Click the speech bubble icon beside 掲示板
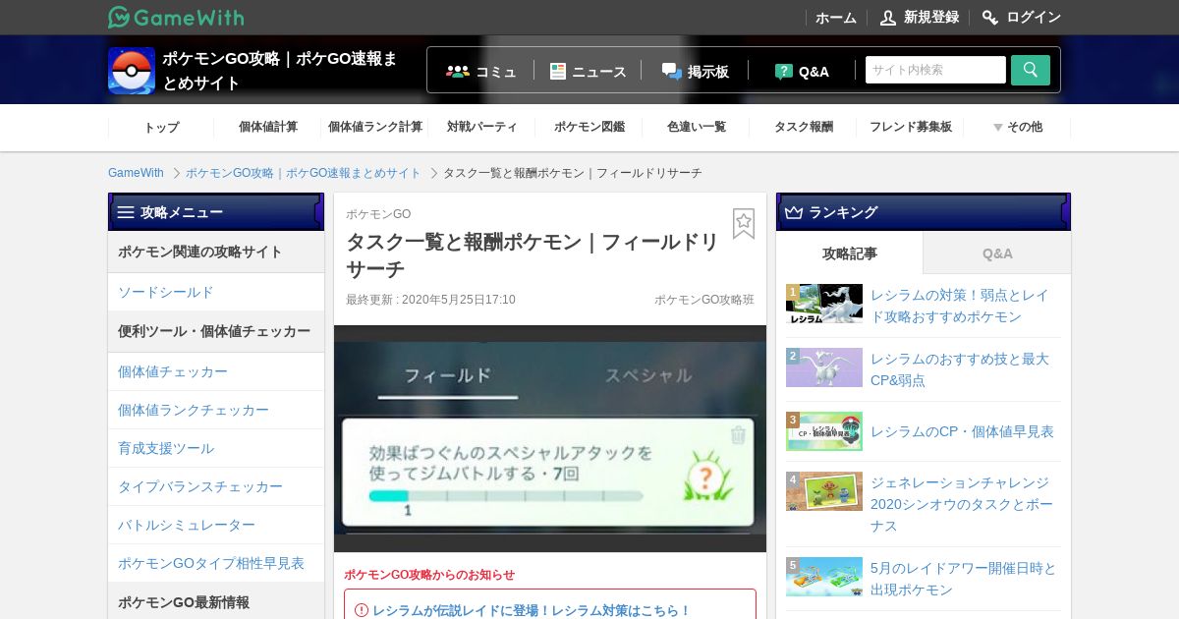 (x=672, y=71)
